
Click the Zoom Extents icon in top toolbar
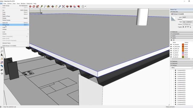click(63, 7)
